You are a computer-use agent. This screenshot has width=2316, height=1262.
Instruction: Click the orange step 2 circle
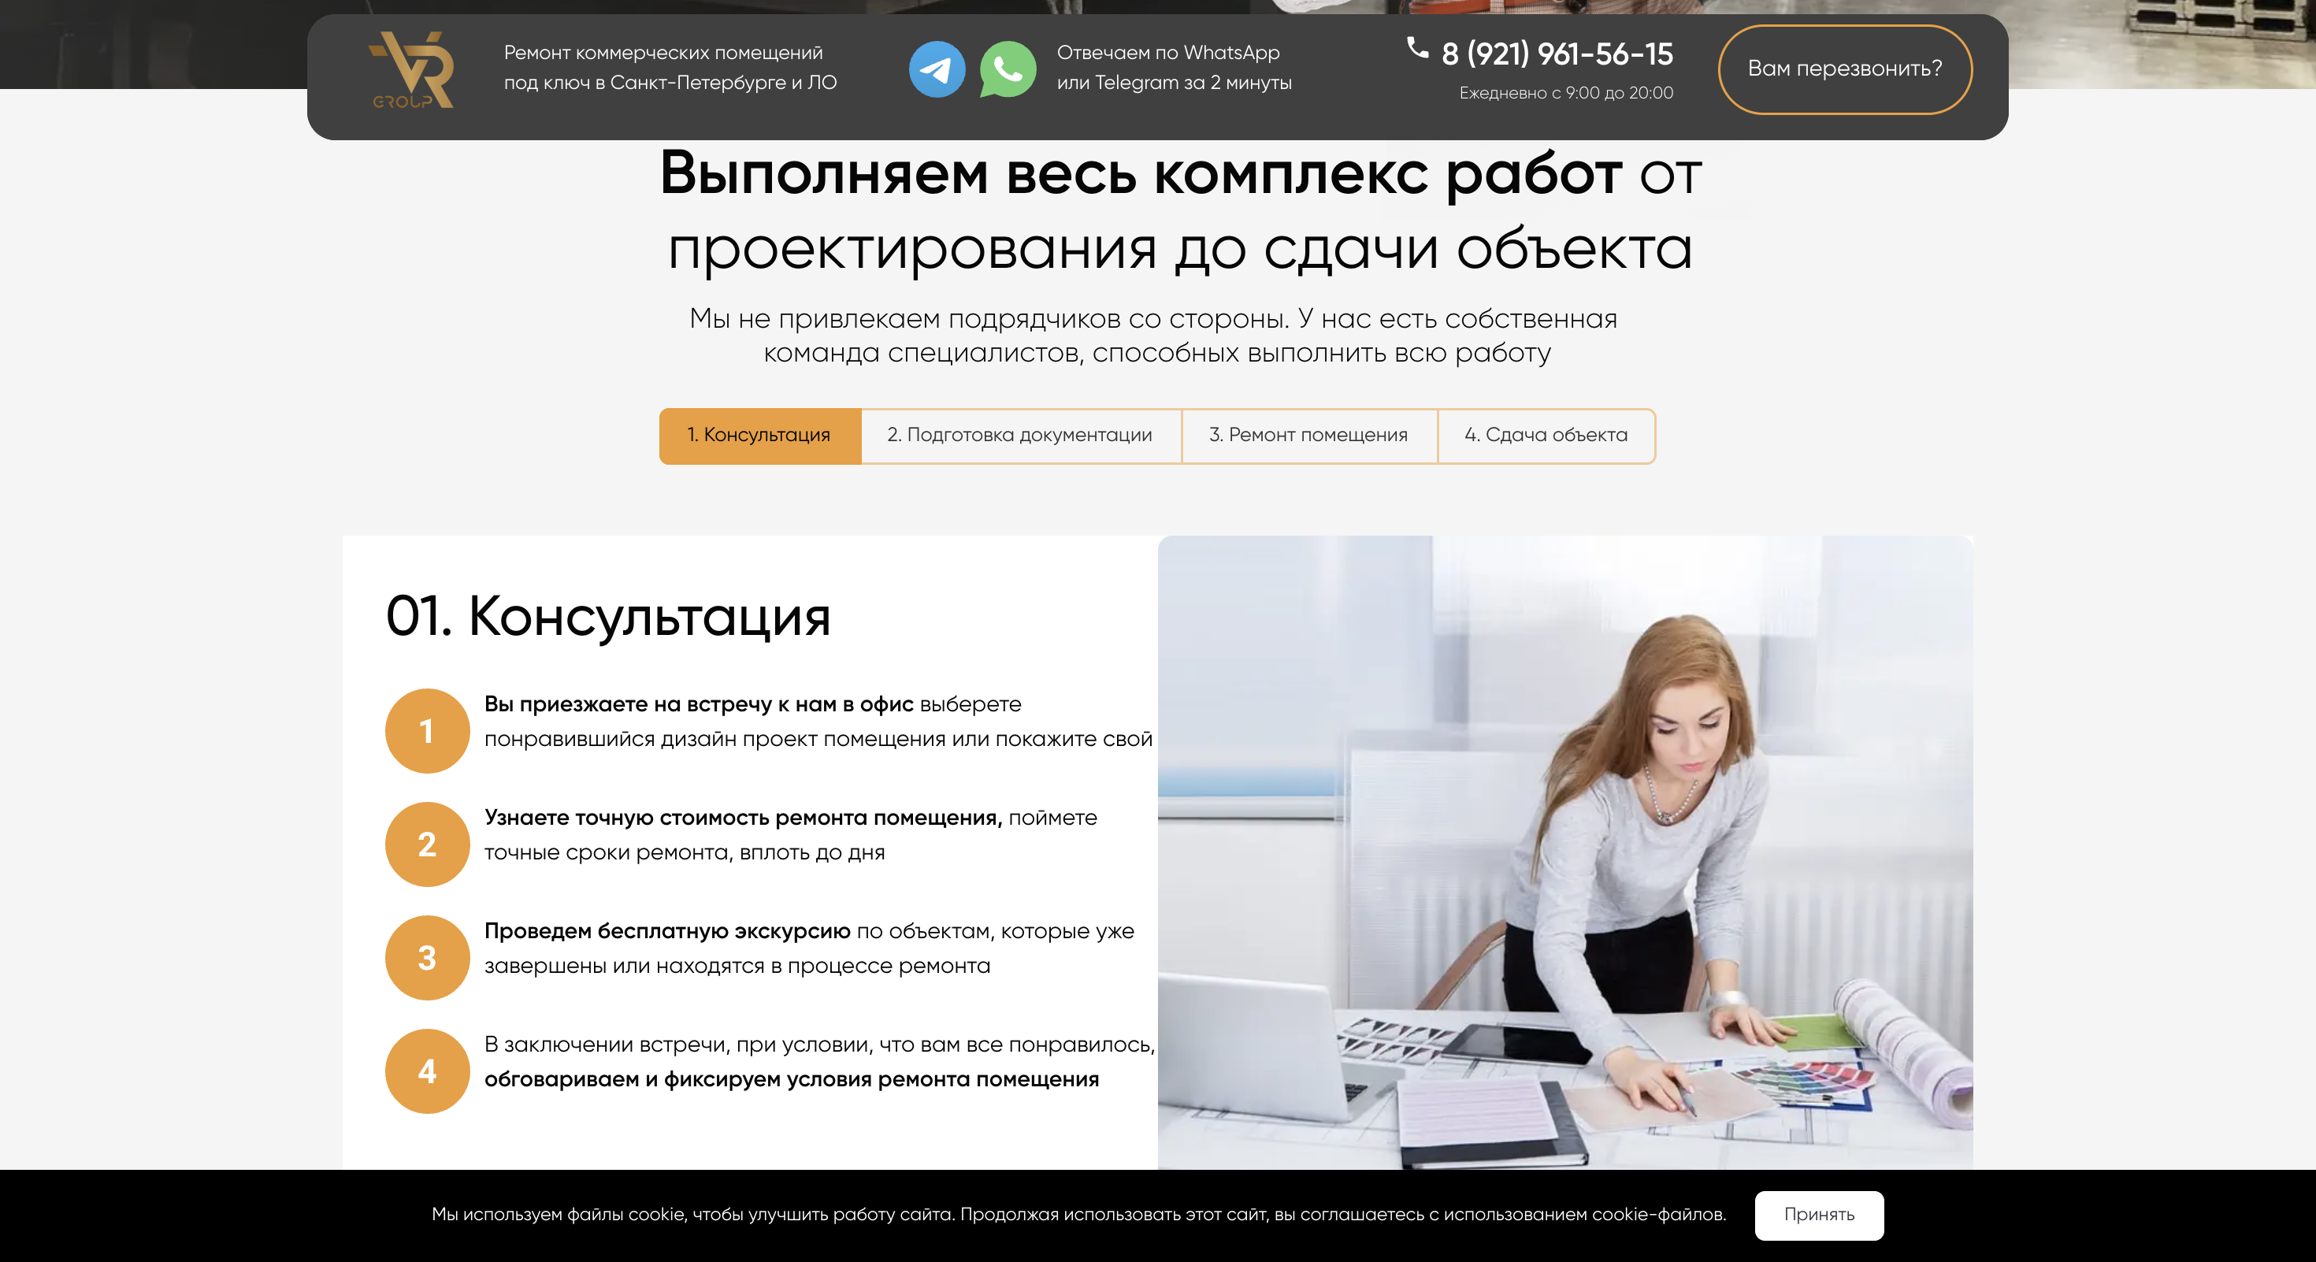pos(427,844)
